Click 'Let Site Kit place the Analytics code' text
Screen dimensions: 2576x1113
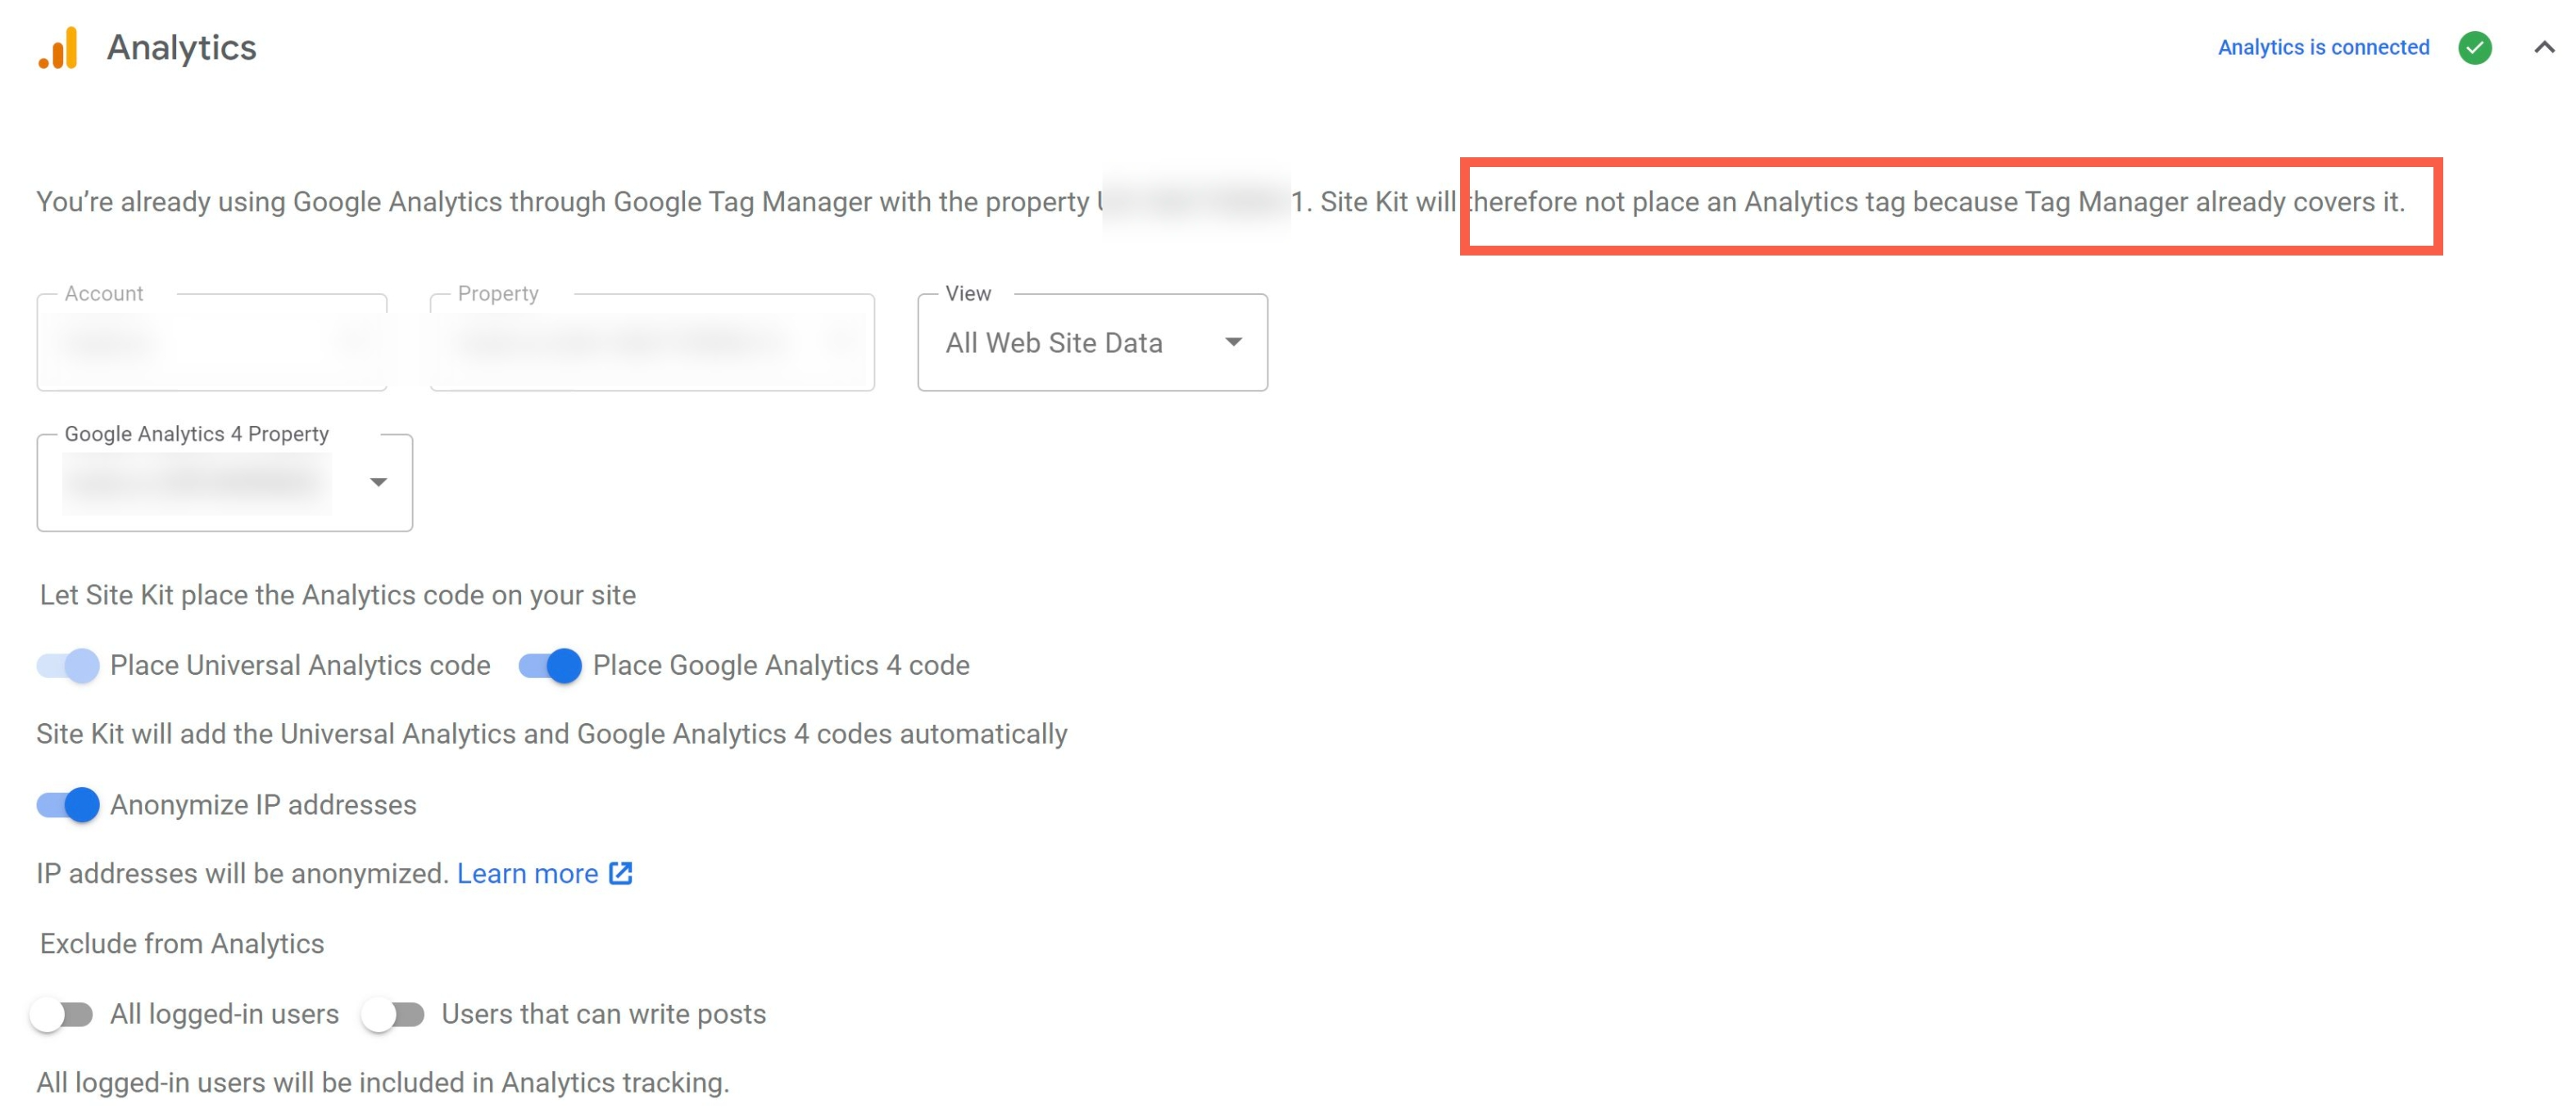[338, 595]
